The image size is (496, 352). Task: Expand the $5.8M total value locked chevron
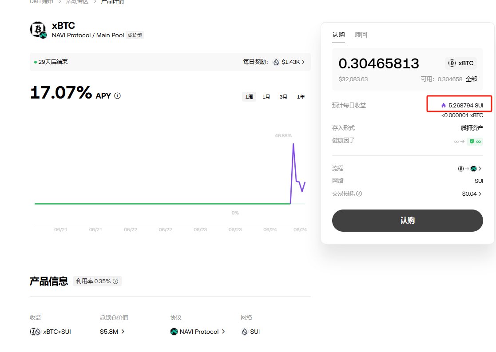pyautogui.click(x=123, y=332)
